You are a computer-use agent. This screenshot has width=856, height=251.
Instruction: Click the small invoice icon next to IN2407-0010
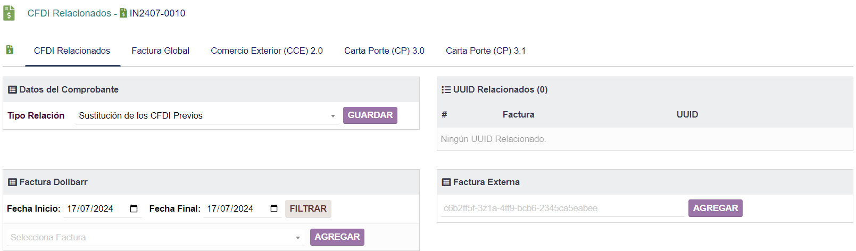123,13
